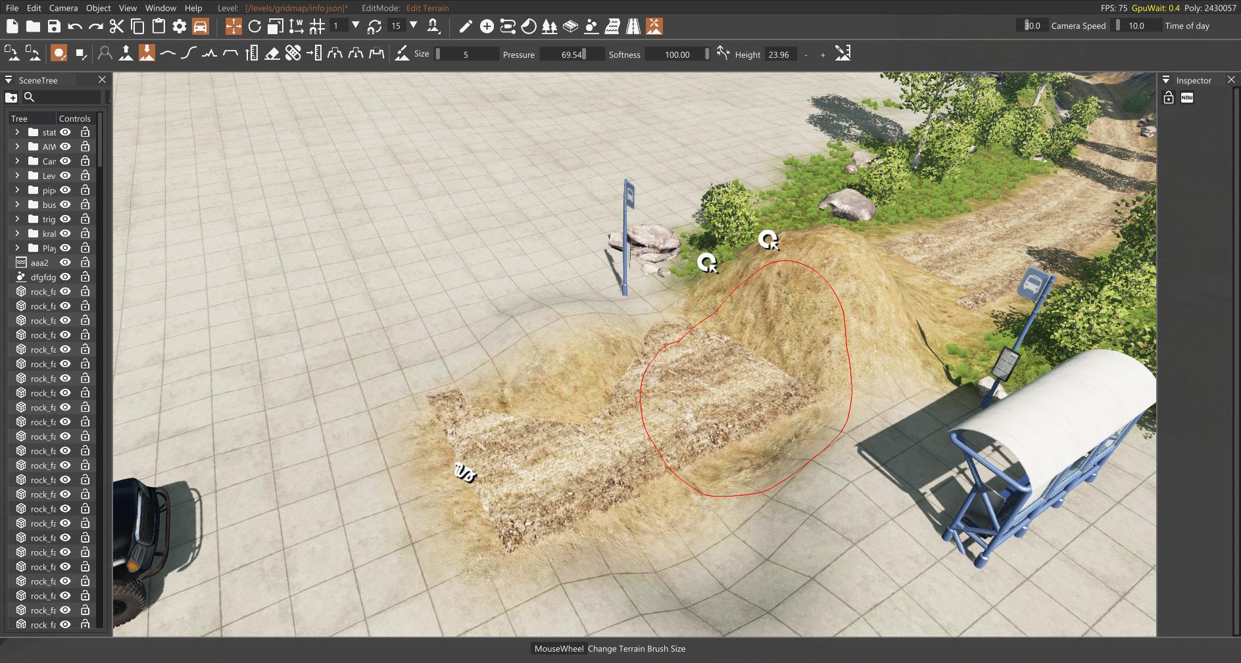Screen dimensions: 1241x663
Task: Toggle visibility of the trig folder
Action: pyautogui.click(x=66, y=219)
